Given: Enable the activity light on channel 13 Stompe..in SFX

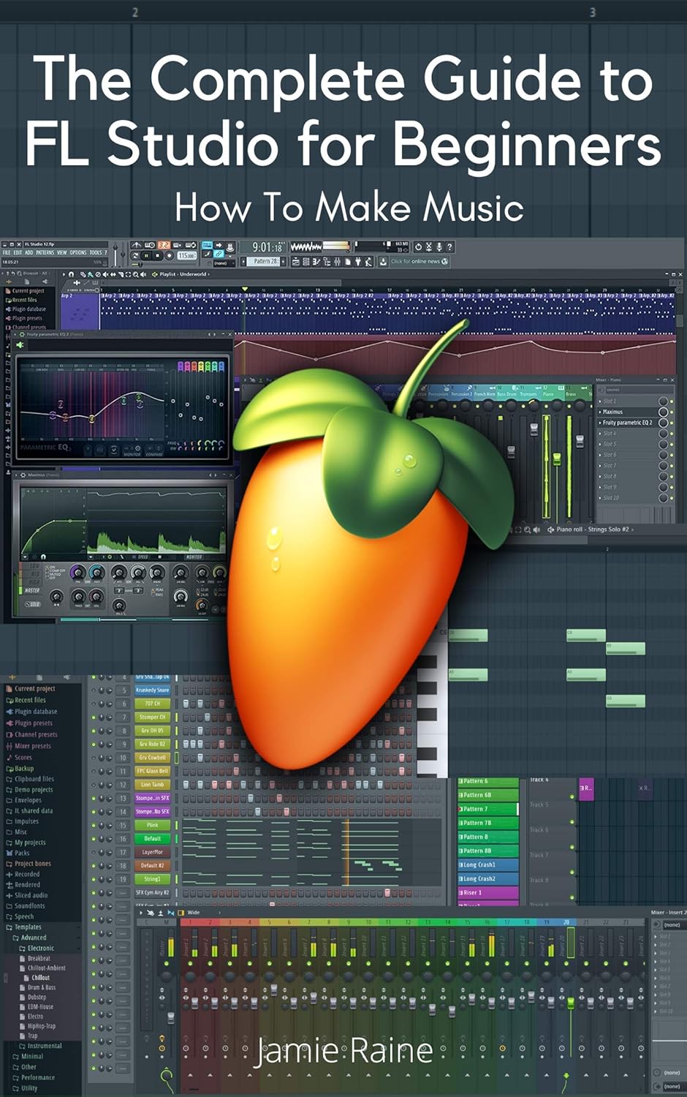Looking at the screenshot, I should click(94, 798).
